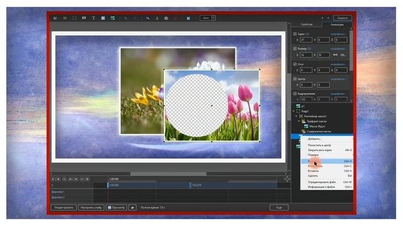Click the Copy icon in the toolbar
Screen dimensions: 403x226
(147, 18)
